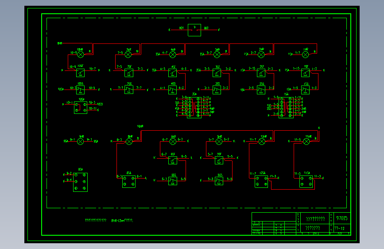The height and width of the screenshot is (249, 384).
Task: Pick the 2SF pushbutton switch box
Action: click(x=261, y=73)
